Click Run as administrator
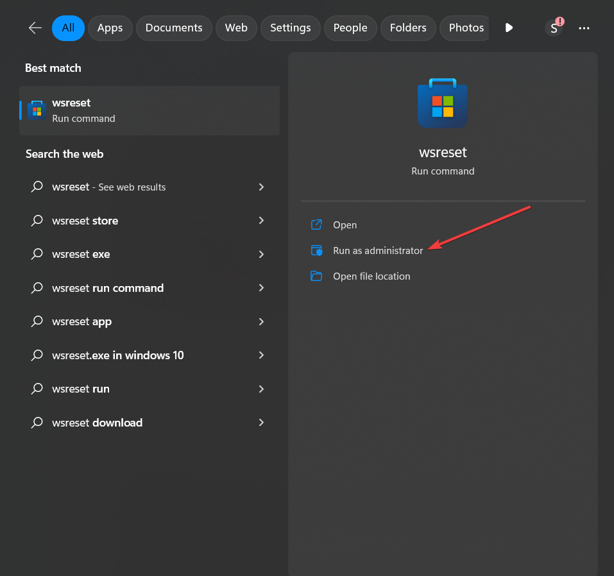 [378, 251]
